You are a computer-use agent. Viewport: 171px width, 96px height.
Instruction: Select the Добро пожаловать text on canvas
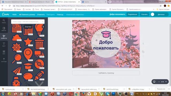click(106, 45)
